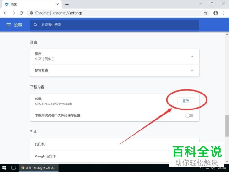Focus the search settings input field

click(x=114, y=25)
